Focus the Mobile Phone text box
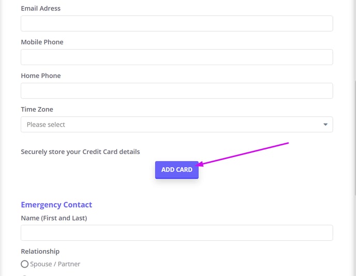 [x=177, y=57]
